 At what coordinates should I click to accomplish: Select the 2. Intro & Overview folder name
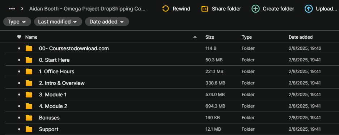click(62, 83)
